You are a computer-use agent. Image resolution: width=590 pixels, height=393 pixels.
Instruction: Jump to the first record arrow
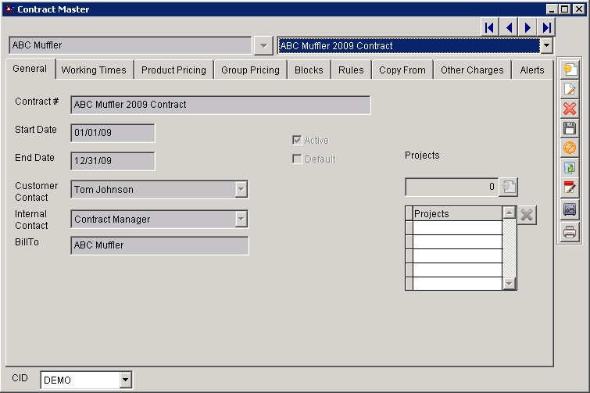point(490,27)
